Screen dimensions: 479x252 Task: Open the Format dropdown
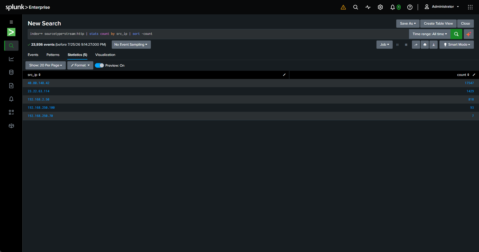point(80,65)
